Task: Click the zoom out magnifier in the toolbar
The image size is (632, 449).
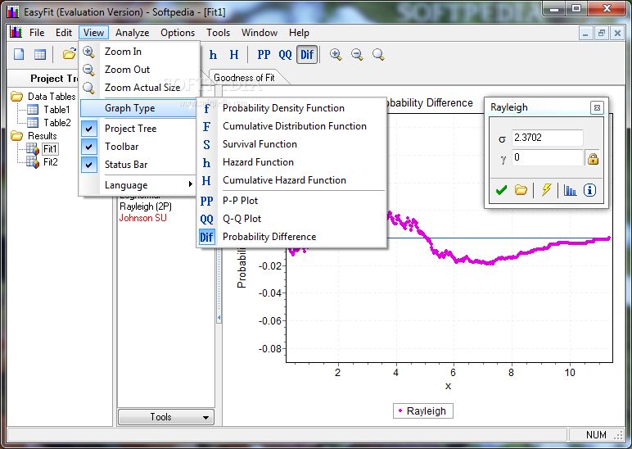Action: pos(357,54)
